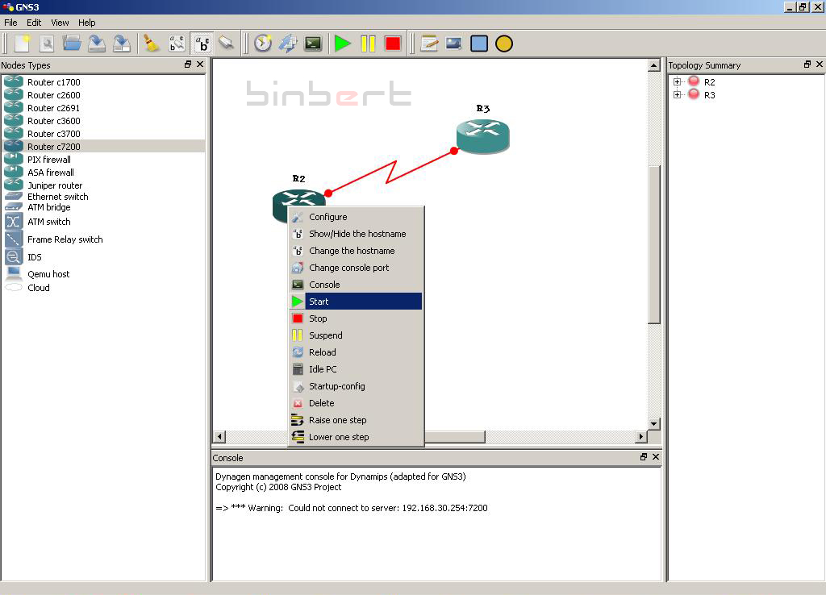Choose Change the hostname menu entry
The image size is (826, 595).
click(x=356, y=251)
